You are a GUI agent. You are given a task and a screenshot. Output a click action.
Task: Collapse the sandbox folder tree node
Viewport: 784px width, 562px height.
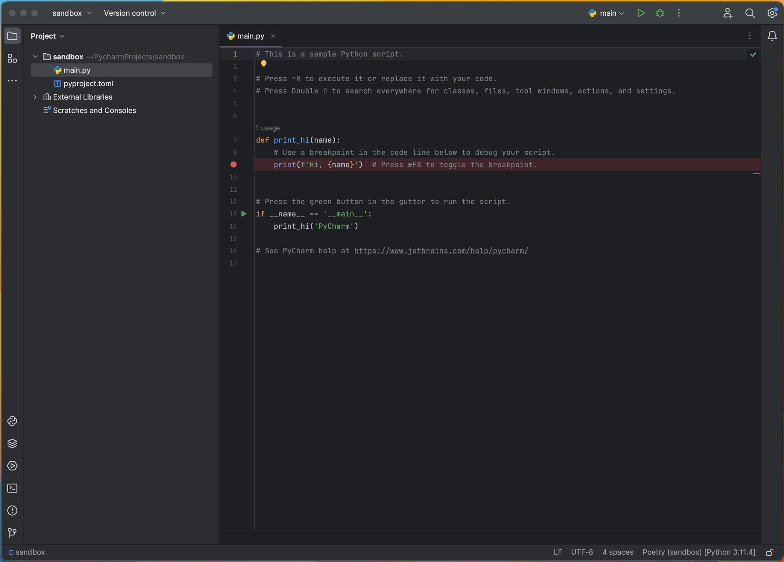[35, 57]
